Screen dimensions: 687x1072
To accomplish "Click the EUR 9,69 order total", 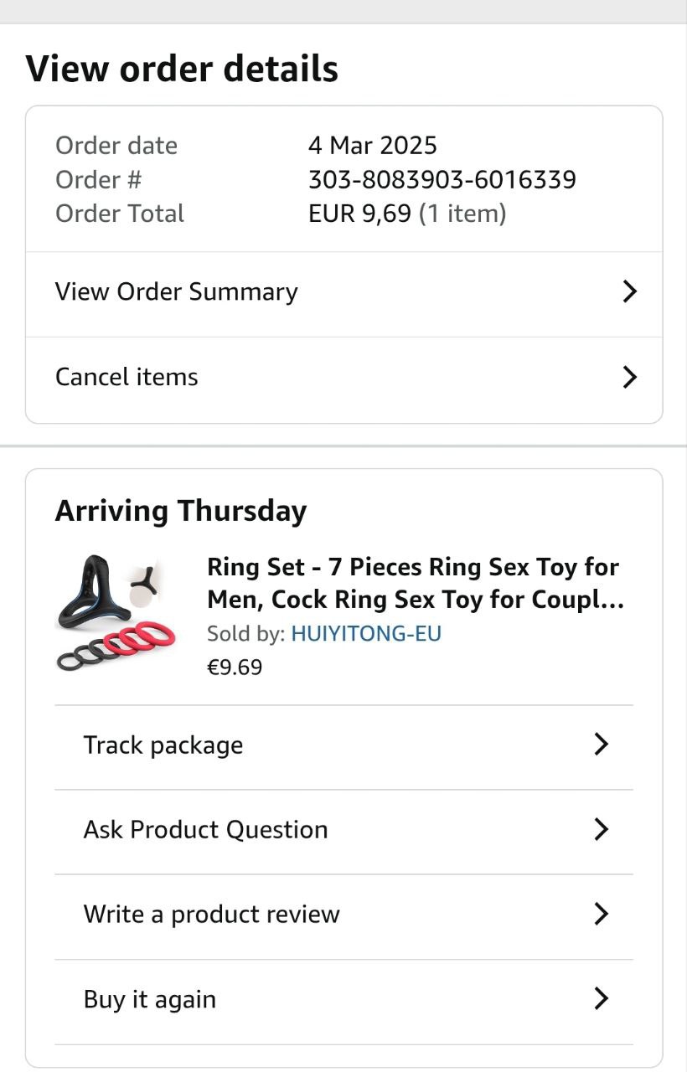I will (359, 214).
